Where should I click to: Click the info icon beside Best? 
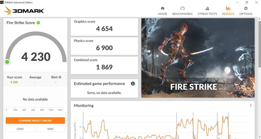pyautogui.click(x=60, y=77)
